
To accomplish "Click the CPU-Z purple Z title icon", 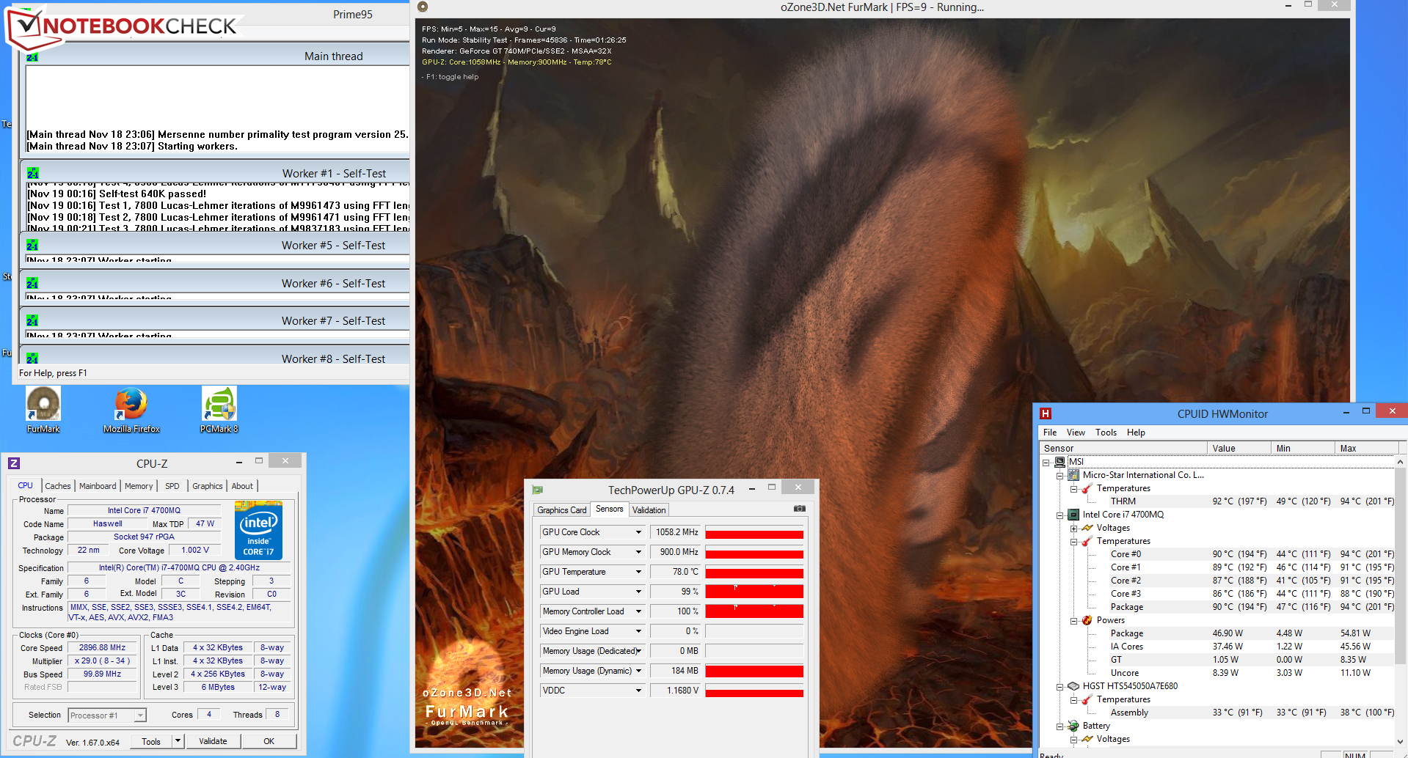I will click(14, 463).
